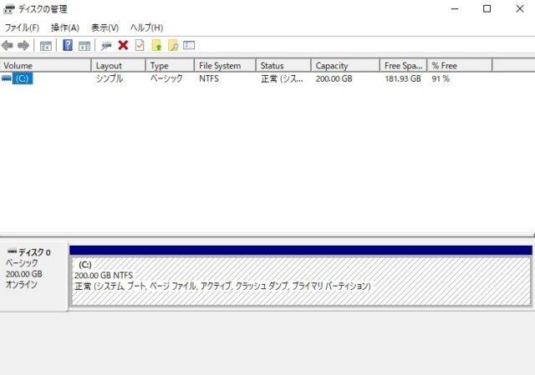Open the 操作(A) menu
535x375 pixels.
65,28
